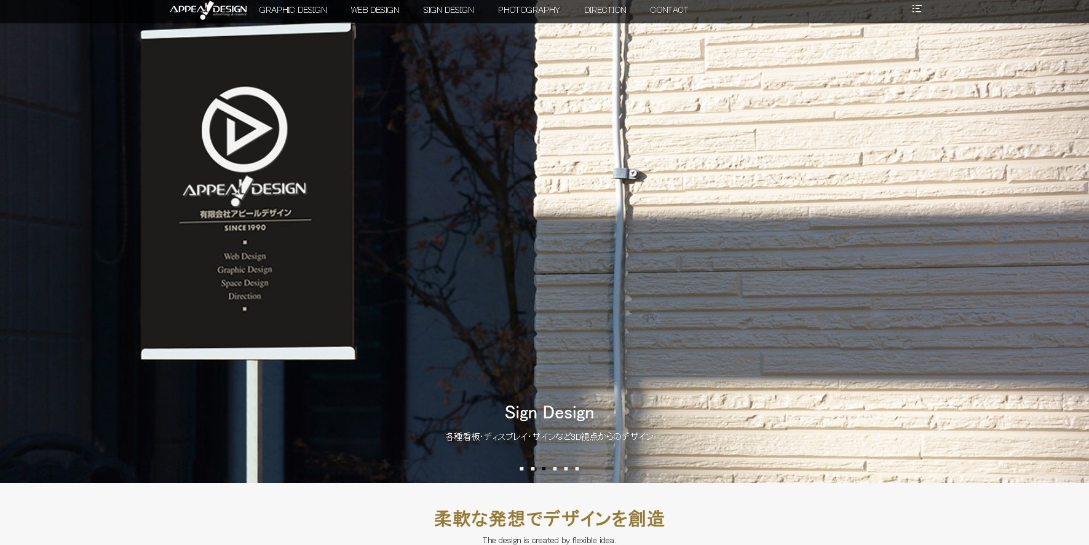Click the black sign board in hero image
1089x545 pixels.
248,191
